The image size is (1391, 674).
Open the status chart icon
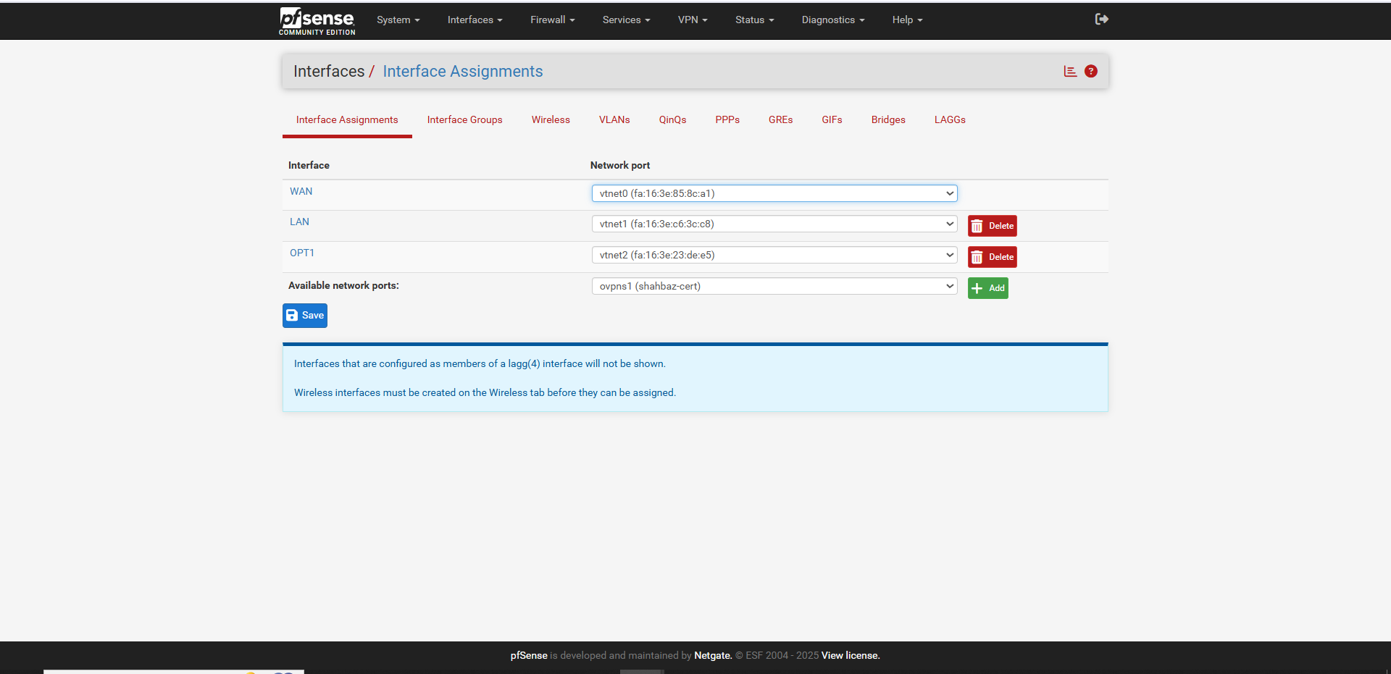[1070, 71]
